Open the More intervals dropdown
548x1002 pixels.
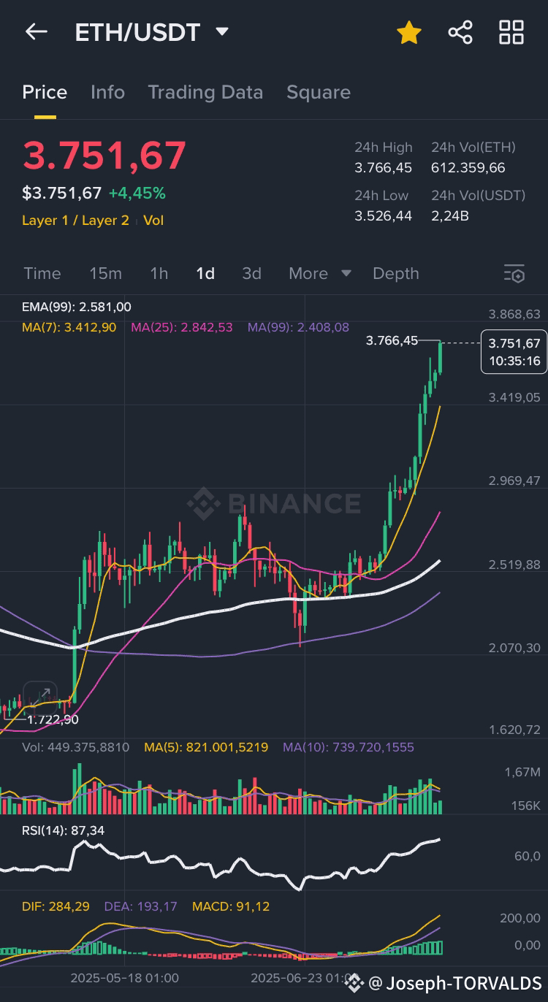point(320,273)
